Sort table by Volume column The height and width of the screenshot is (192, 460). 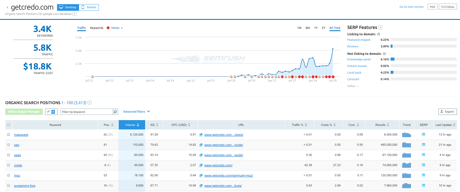132,125
